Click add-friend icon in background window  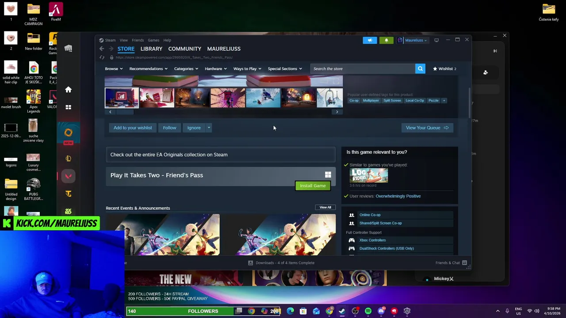click(486, 72)
